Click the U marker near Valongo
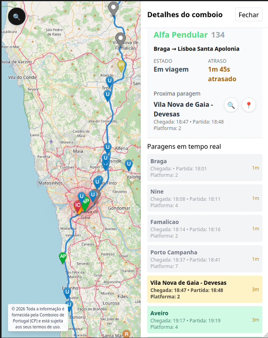The height and width of the screenshot is (338, 268). point(129,164)
